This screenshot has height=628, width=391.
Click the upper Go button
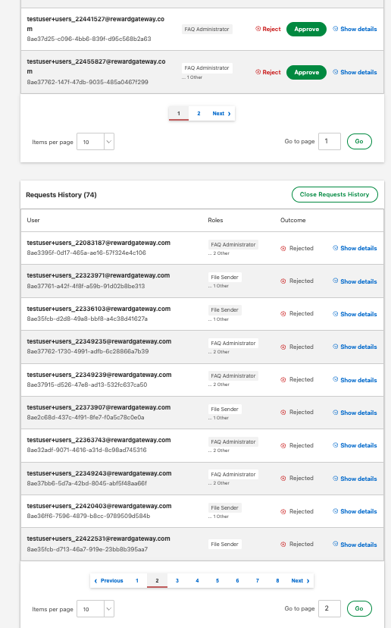(359, 141)
